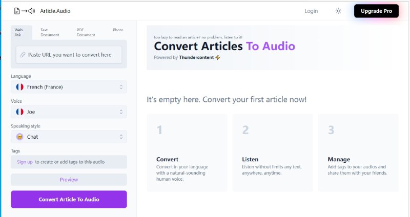Screen dimensions: 410x217
Task: Select the Text Document tab
Action: click(50, 32)
